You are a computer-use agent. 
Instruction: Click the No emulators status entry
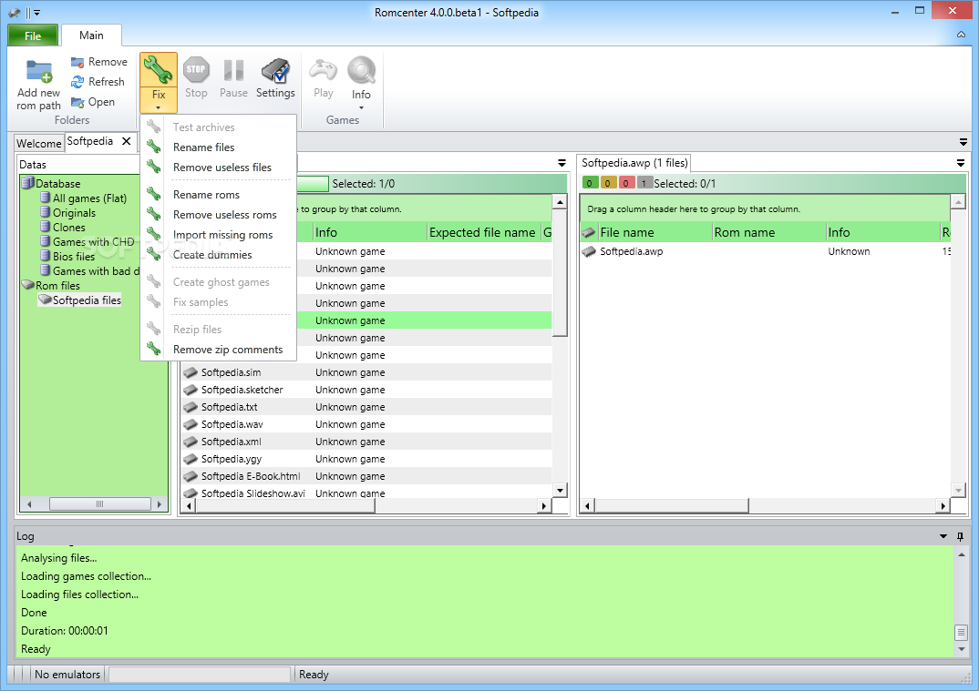pyautogui.click(x=67, y=675)
